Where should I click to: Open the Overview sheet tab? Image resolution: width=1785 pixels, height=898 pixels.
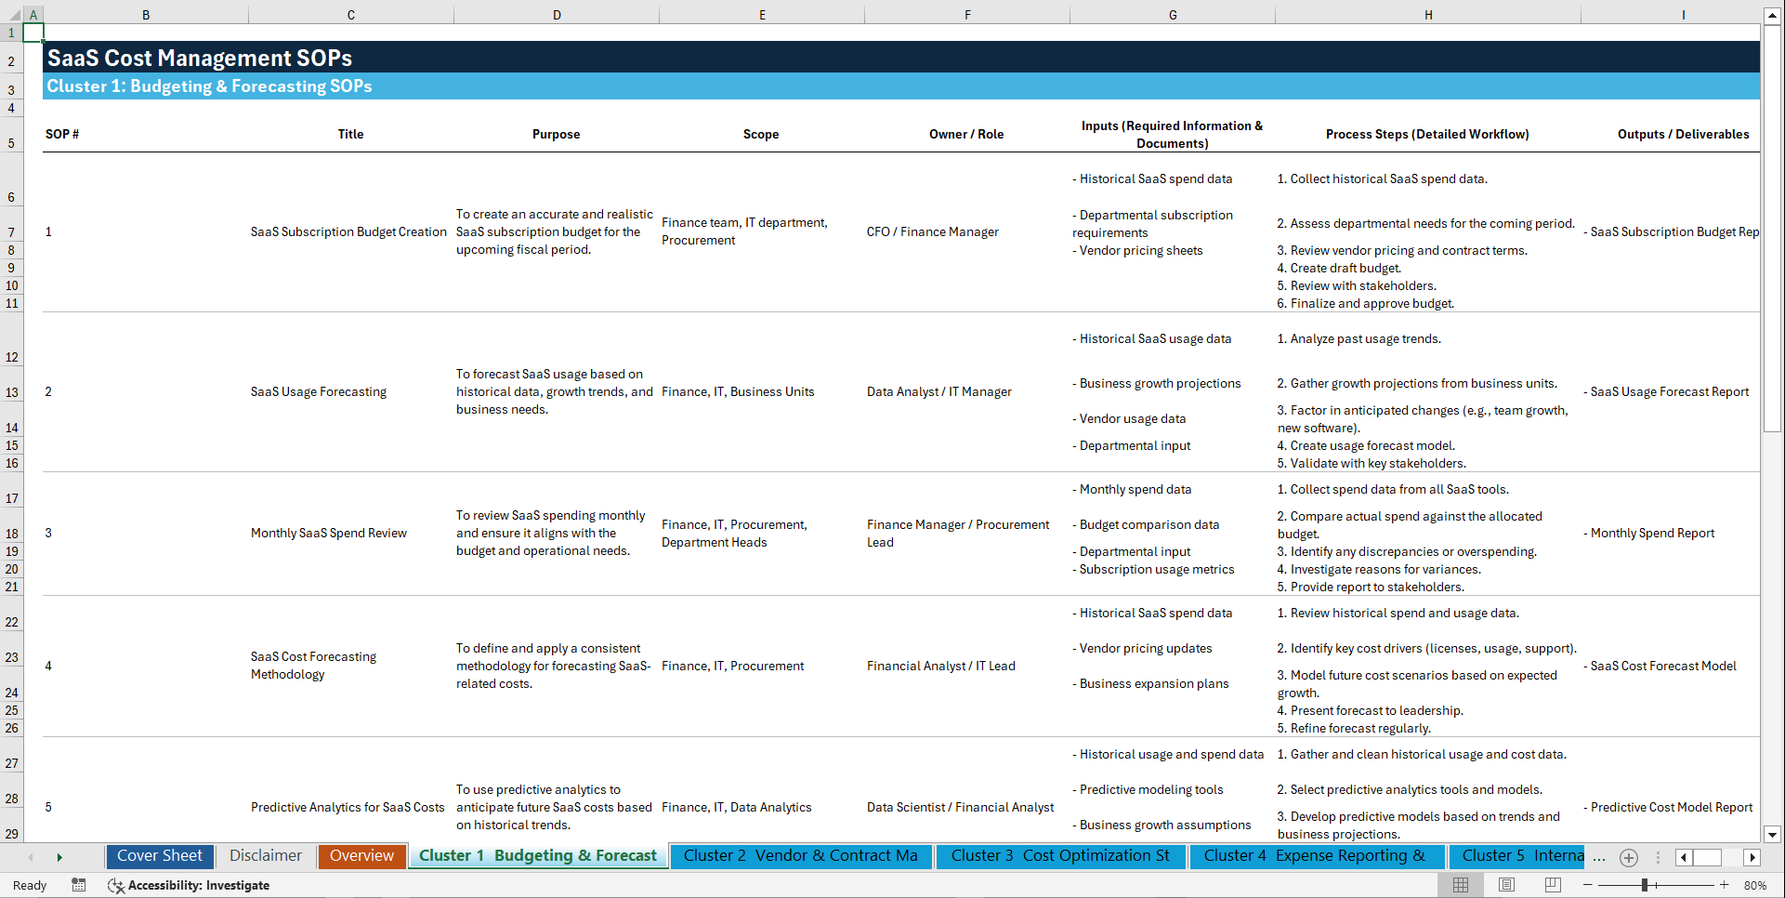[x=361, y=856]
